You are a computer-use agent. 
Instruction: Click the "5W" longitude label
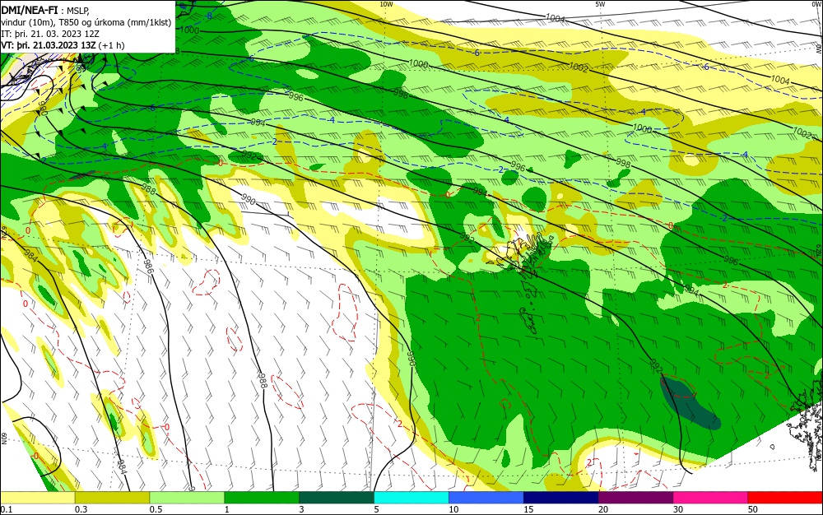599,4
